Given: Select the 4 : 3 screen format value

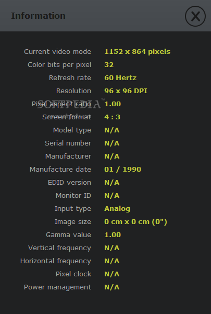Looking at the screenshot, I should (113, 117).
